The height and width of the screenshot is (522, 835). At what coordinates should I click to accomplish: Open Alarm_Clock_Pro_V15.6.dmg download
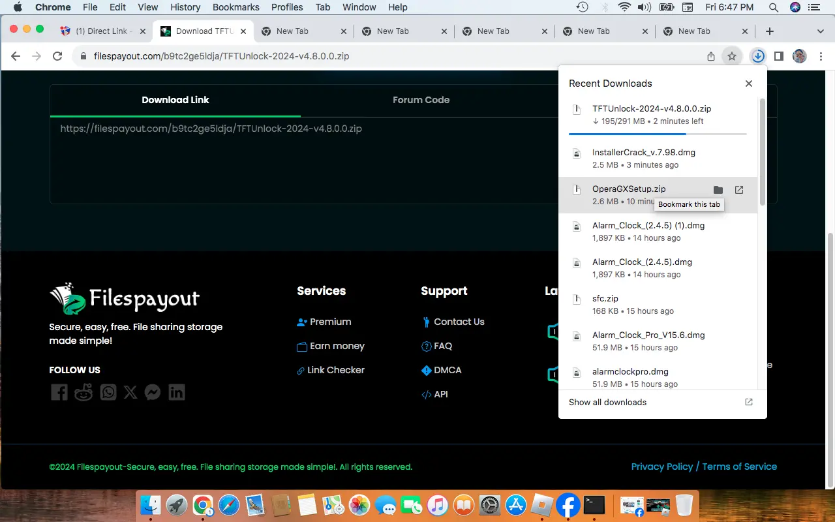click(x=658, y=341)
